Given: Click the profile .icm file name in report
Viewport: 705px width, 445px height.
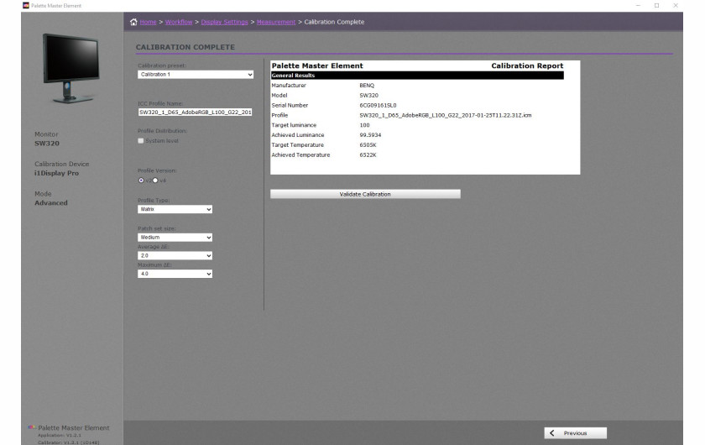Looking at the screenshot, I should (x=446, y=115).
